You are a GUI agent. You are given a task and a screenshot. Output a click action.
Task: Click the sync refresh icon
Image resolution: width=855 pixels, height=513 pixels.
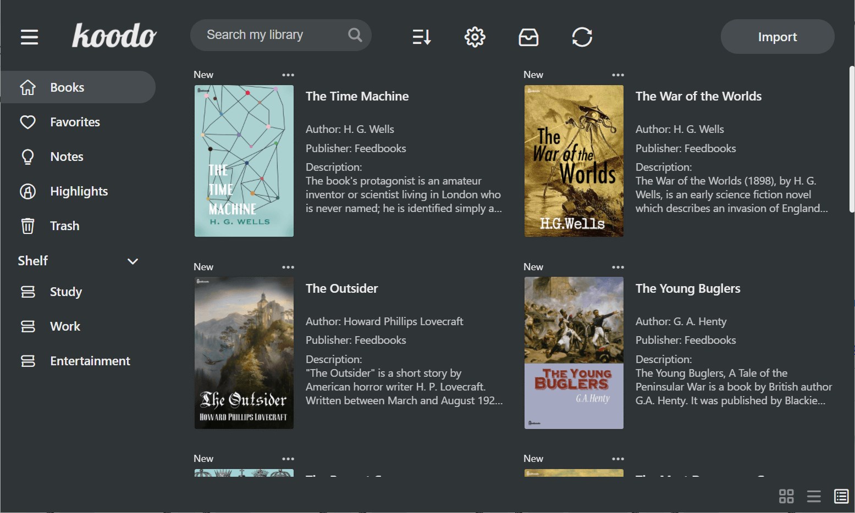pos(582,37)
